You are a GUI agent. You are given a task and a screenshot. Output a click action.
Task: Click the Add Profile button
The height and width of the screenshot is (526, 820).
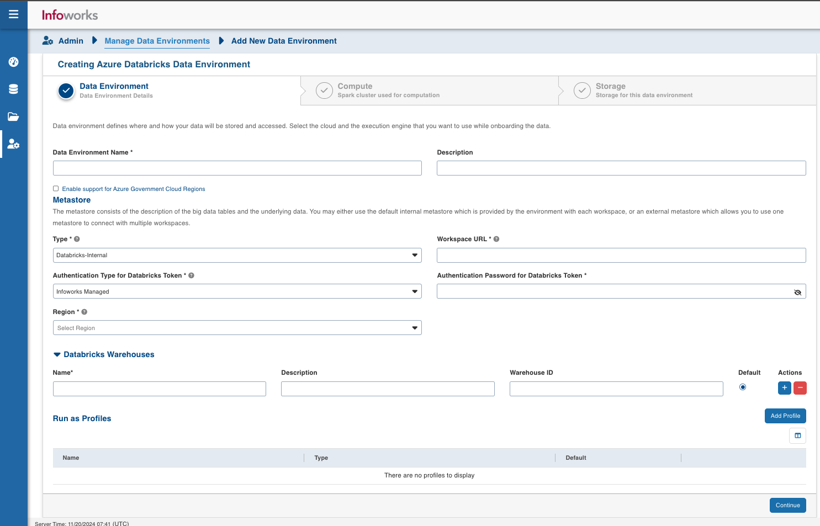[x=785, y=416]
